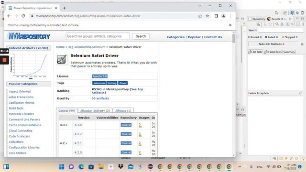Show hidden system tray icons
Image resolution: width=306 pixels, height=172 pixels.
[x=240, y=167]
